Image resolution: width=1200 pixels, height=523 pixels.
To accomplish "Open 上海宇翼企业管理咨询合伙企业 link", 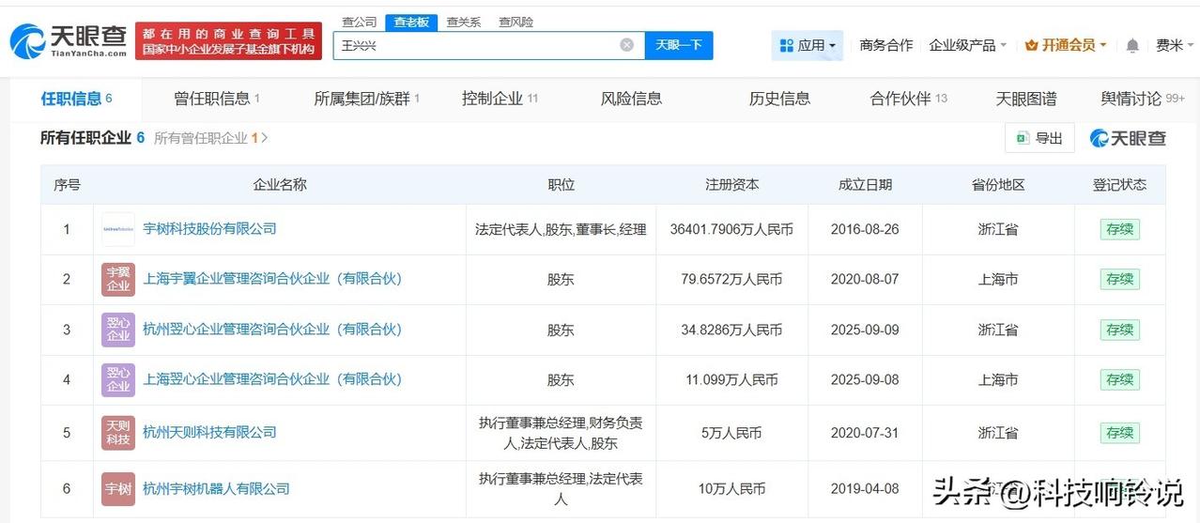I will coord(272,280).
